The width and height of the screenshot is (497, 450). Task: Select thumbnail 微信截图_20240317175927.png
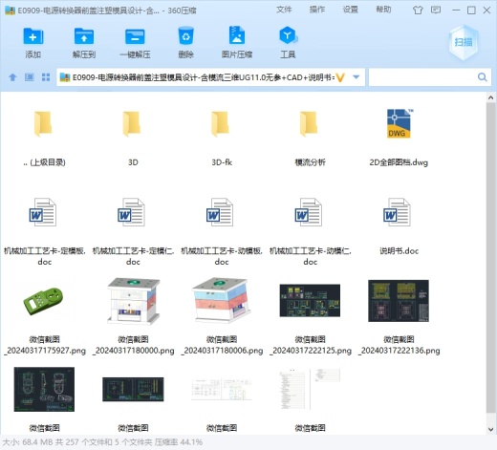43,301
